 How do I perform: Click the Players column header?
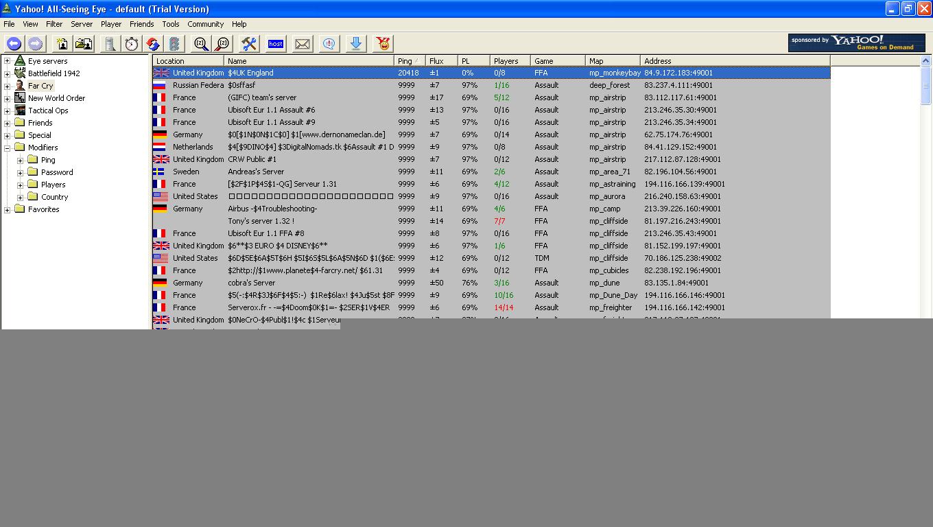pyautogui.click(x=506, y=61)
